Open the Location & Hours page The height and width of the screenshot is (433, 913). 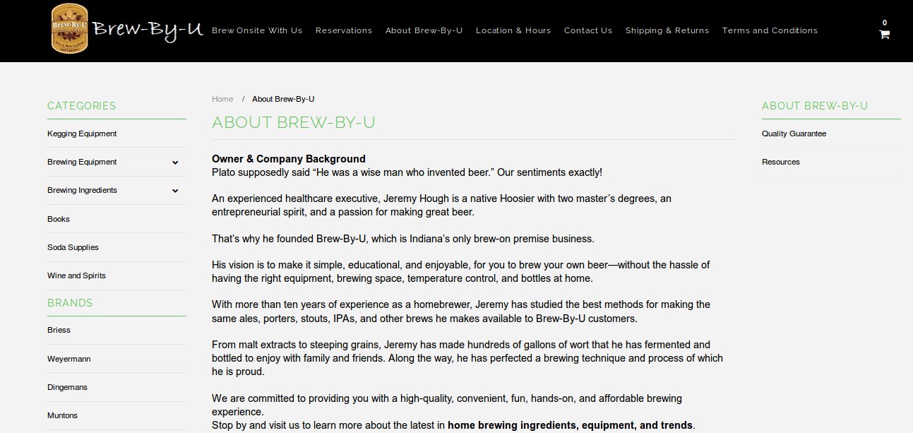point(513,30)
